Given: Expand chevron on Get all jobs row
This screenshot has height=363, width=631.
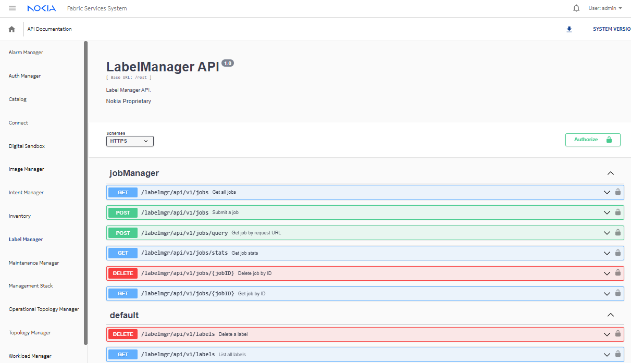Looking at the screenshot, I should [x=607, y=192].
